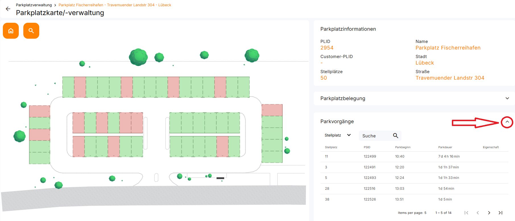
Task: Open the Stellplatz filter dropdown
Action: [338, 135]
